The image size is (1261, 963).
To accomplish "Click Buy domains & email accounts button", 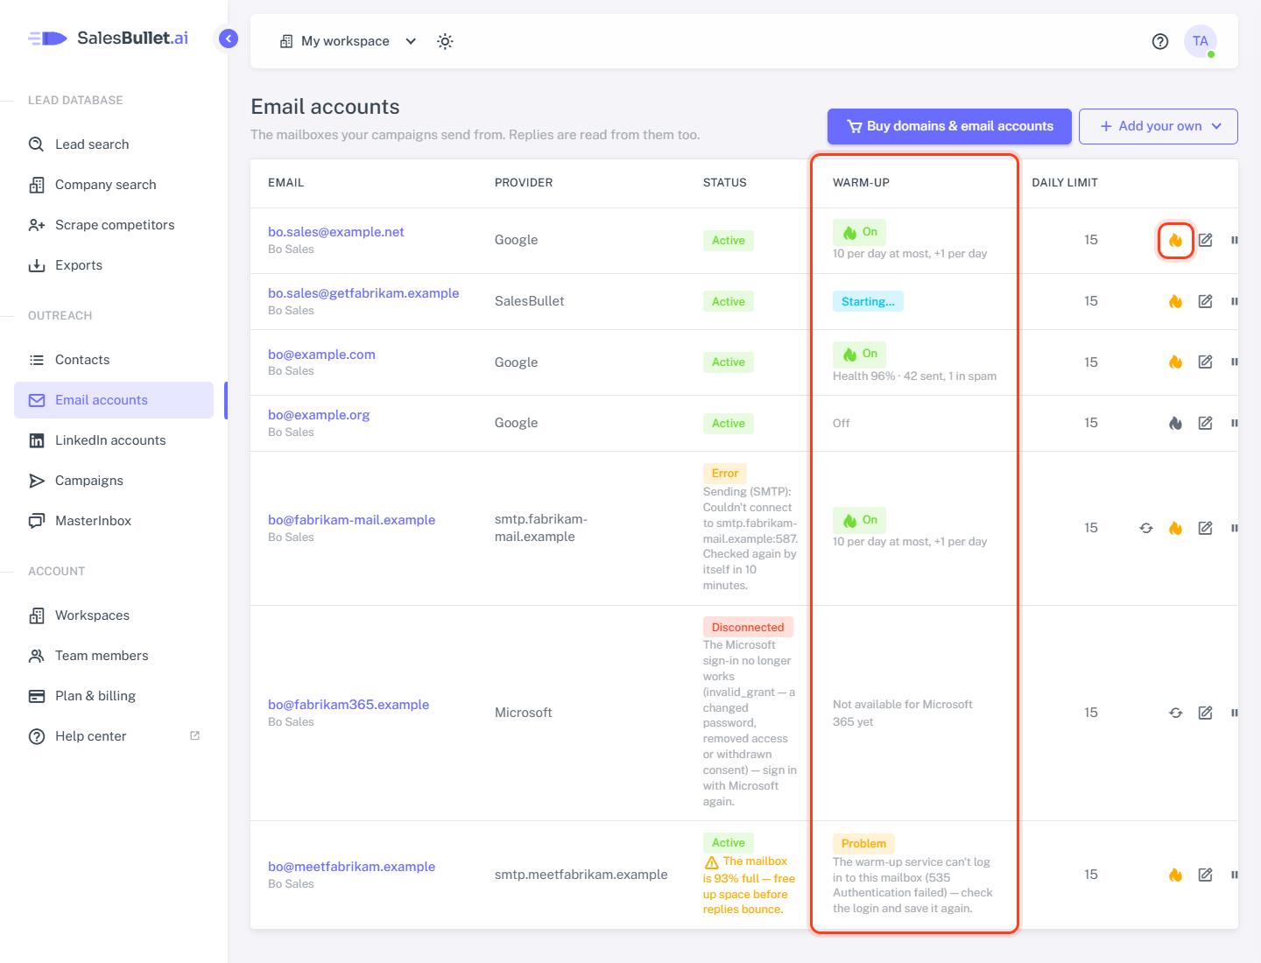I will coord(949,126).
